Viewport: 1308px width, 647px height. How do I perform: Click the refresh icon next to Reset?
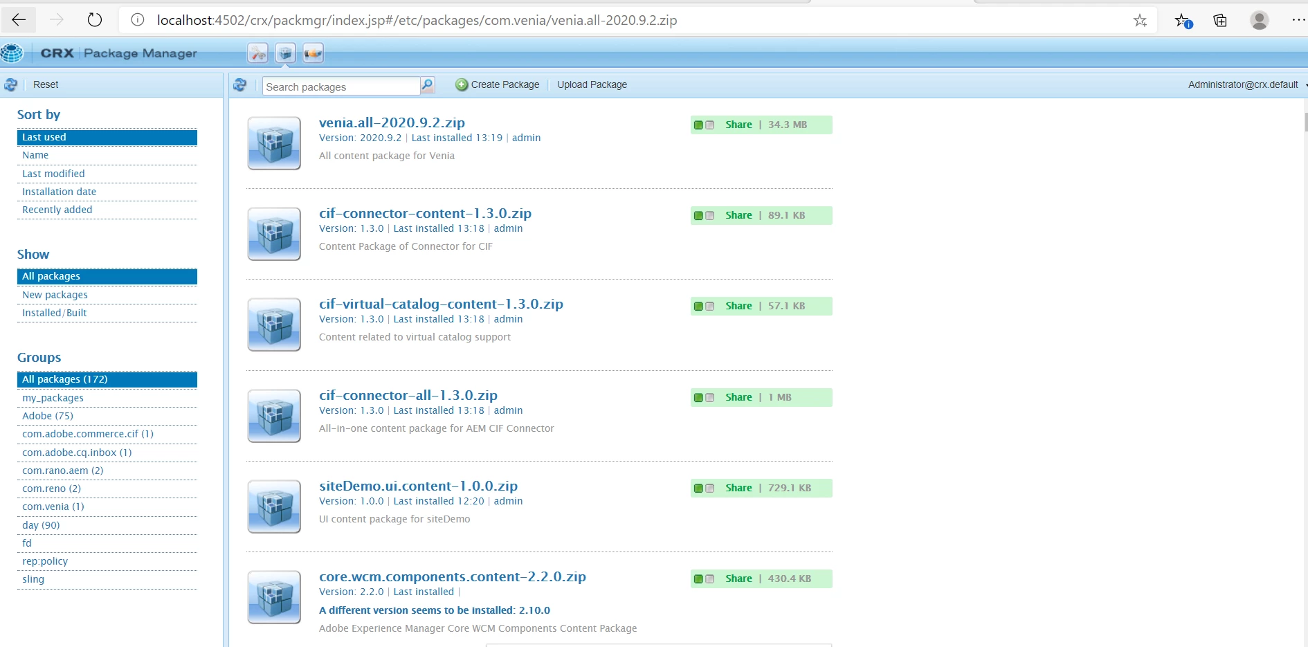11,85
